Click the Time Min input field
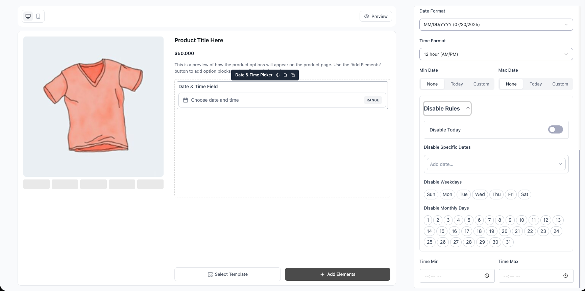The width and height of the screenshot is (585, 291). coord(457,276)
